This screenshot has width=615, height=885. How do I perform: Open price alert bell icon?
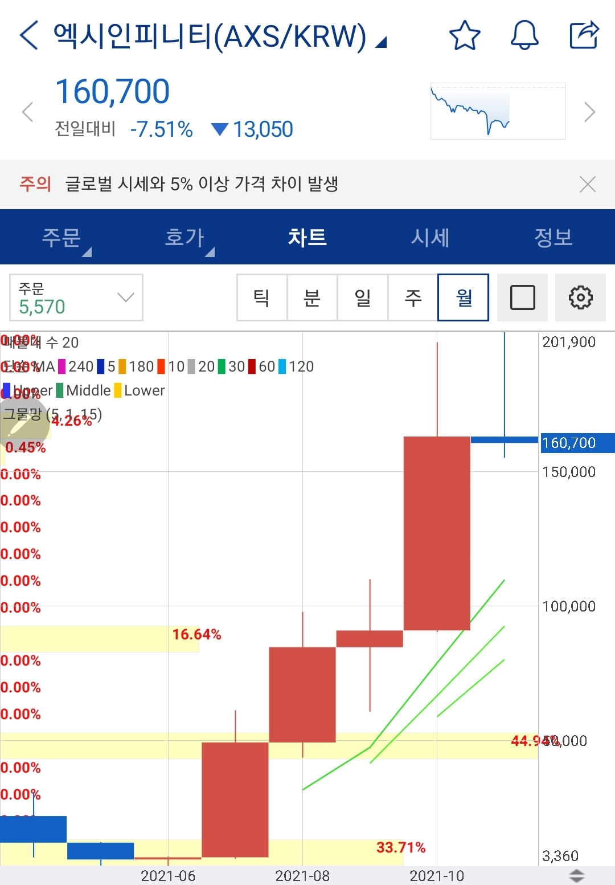click(524, 35)
